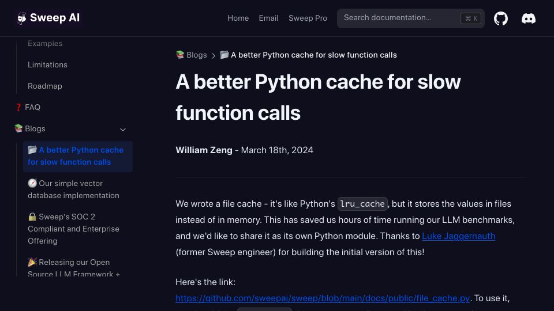The width and height of the screenshot is (554, 311).
Task: Click the Sweep AI logo
Action: click(x=48, y=18)
